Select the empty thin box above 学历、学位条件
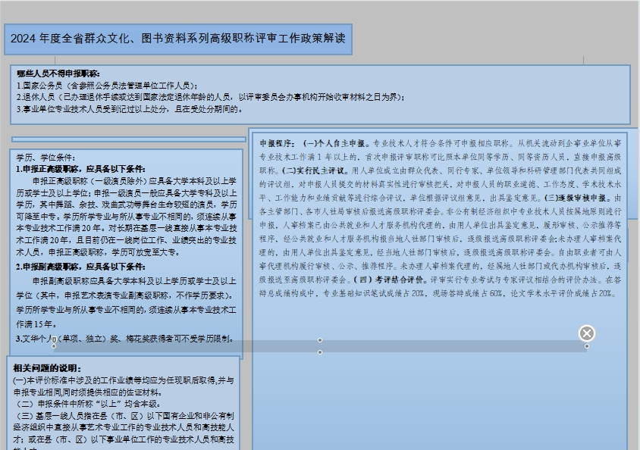This screenshot has height=450, width=640. tap(128, 139)
